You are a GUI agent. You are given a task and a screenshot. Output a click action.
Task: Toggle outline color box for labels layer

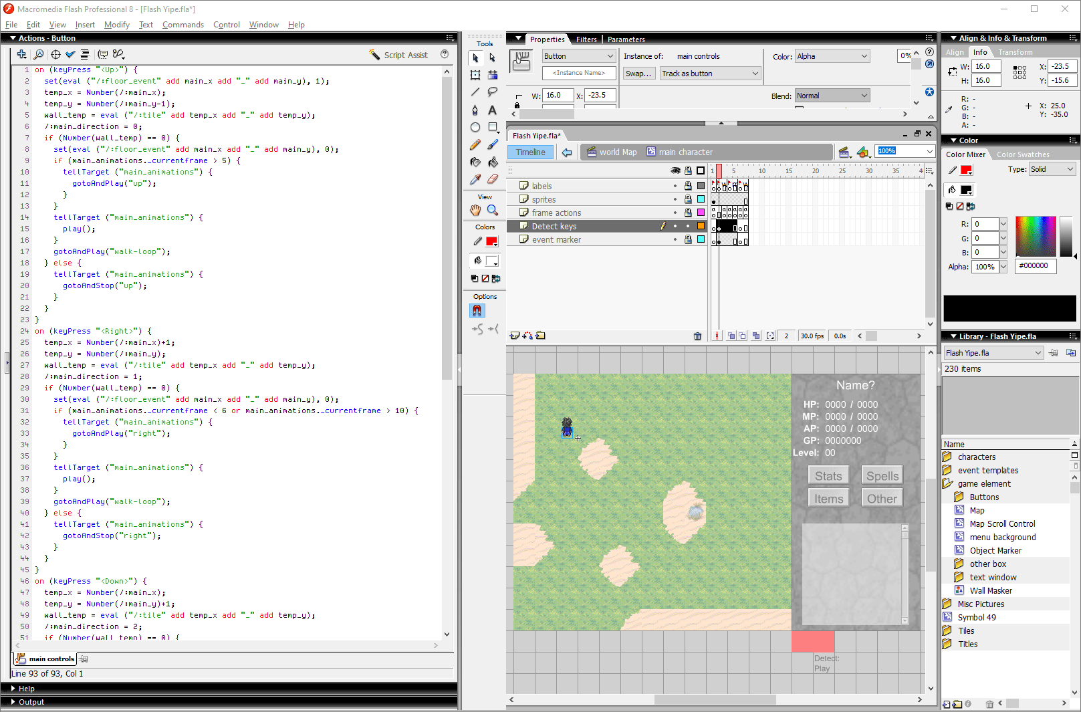pos(701,186)
